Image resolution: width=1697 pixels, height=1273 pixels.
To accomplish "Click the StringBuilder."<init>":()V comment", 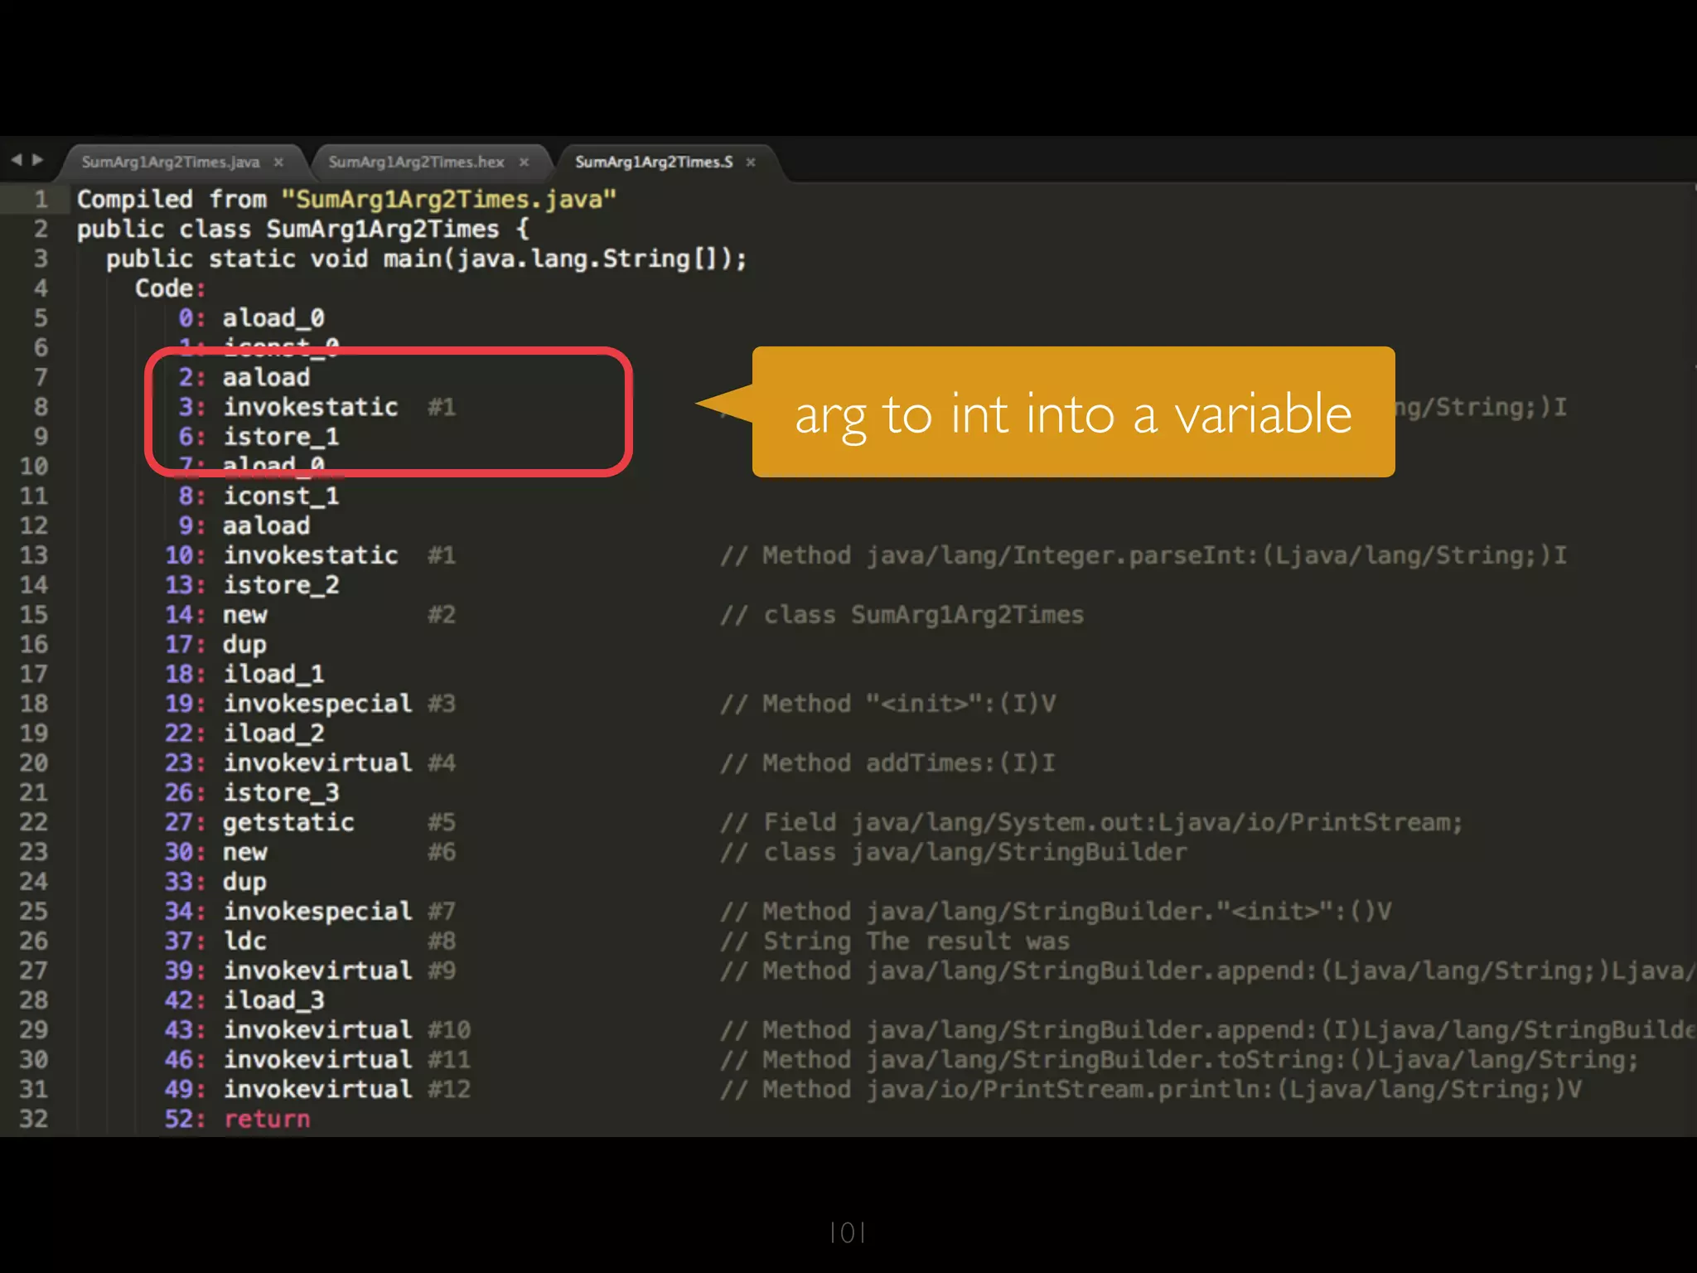I will (x=1056, y=912).
